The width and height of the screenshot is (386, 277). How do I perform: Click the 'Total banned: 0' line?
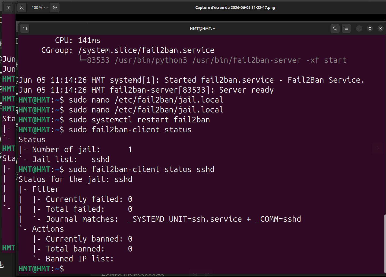click(83, 249)
